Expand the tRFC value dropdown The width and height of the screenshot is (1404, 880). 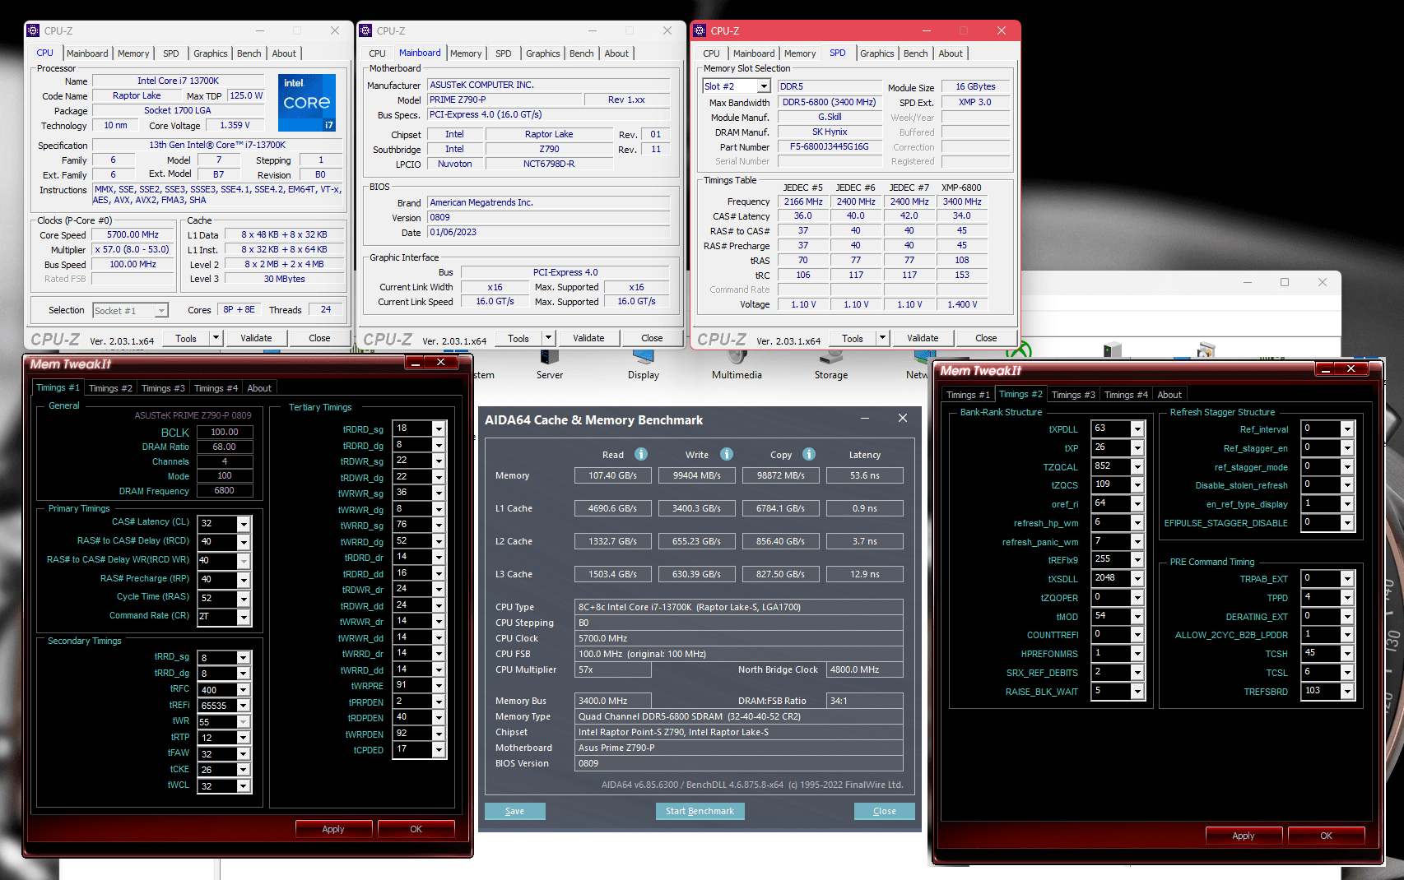click(x=244, y=690)
